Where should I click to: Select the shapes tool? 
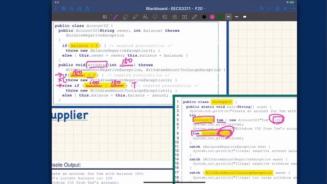pyautogui.click(x=145, y=17)
